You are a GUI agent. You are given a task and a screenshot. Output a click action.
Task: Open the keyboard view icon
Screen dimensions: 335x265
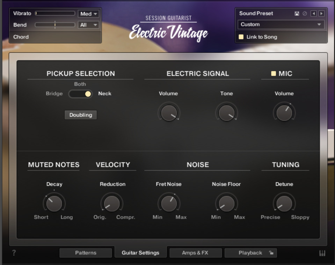pos(322,253)
